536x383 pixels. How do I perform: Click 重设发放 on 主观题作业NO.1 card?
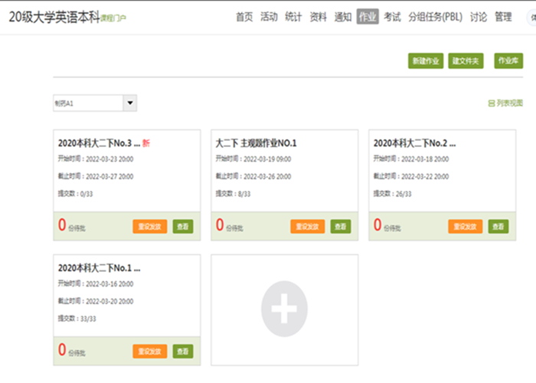click(308, 226)
